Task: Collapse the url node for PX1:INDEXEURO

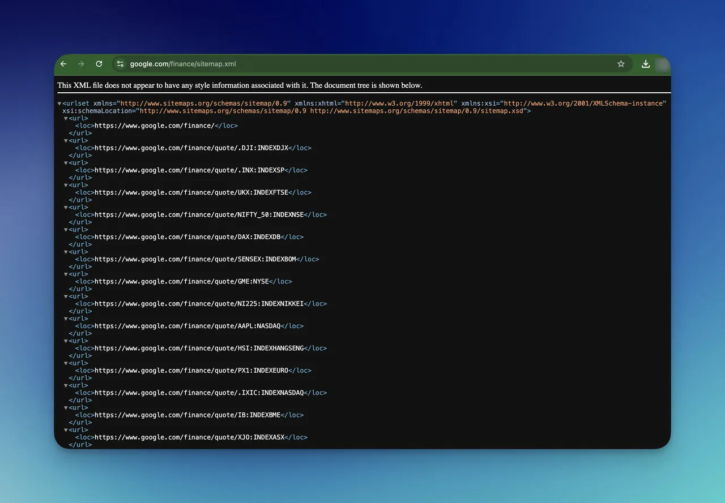Action: pyautogui.click(x=66, y=363)
